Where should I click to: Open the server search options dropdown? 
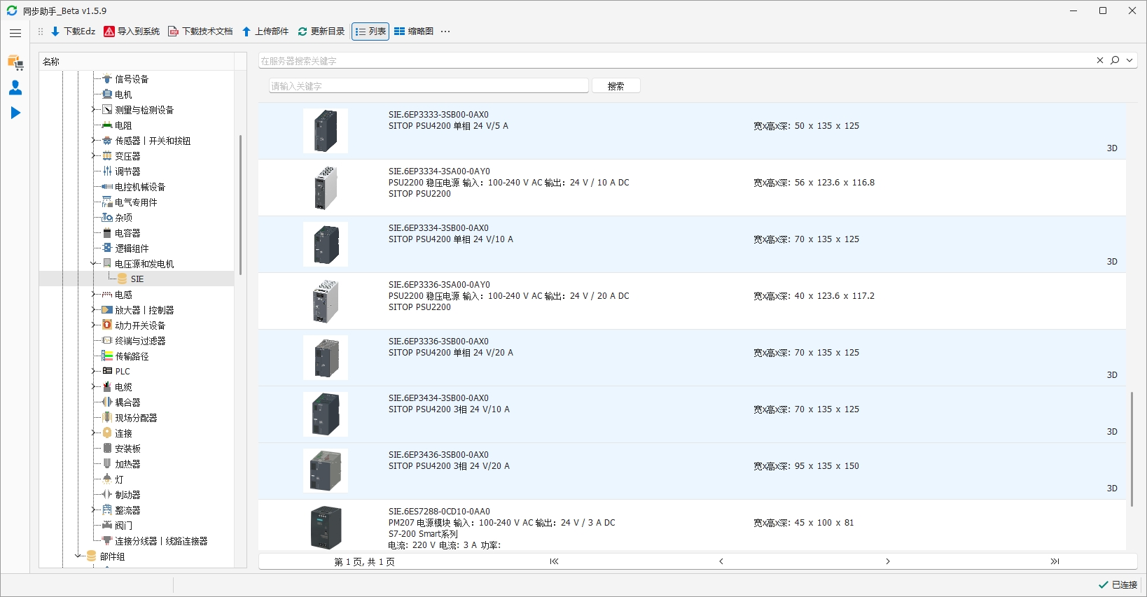pyautogui.click(x=1129, y=61)
